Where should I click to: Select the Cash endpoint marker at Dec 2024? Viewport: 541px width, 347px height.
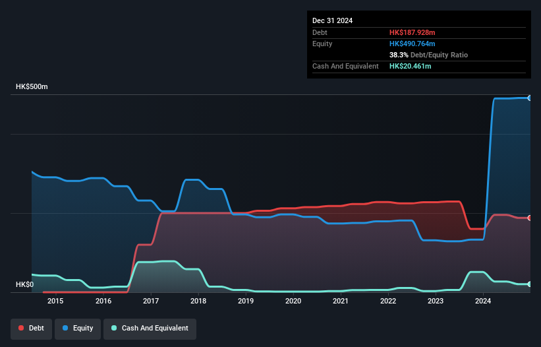click(x=530, y=284)
